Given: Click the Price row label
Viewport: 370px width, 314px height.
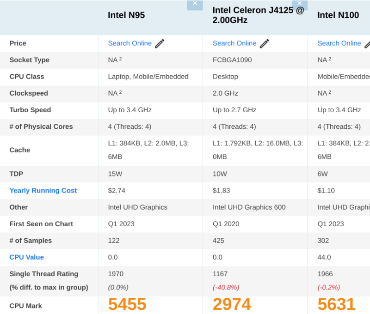Looking at the screenshot, I should 18,43.
